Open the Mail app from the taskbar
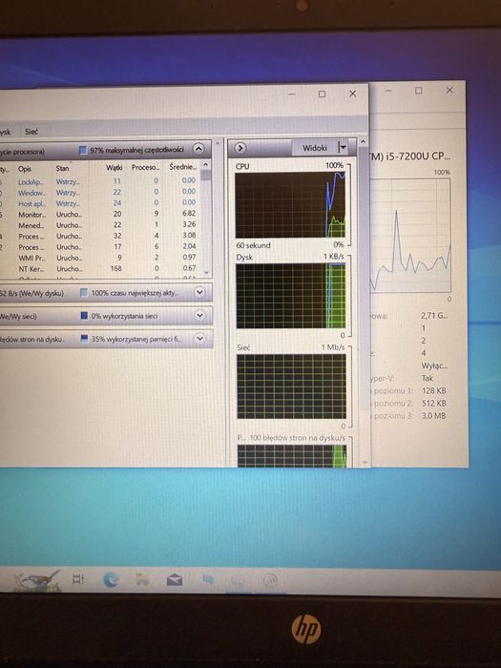This screenshot has width=501, height=668. click(175, 580)
